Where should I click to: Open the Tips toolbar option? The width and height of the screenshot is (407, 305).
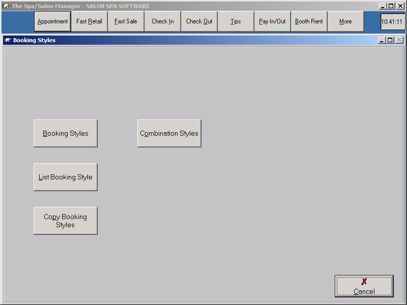236,21
